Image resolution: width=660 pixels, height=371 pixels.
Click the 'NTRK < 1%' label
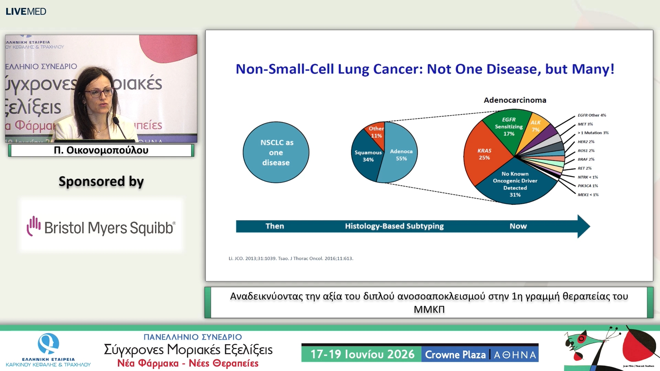coord(588,177)
